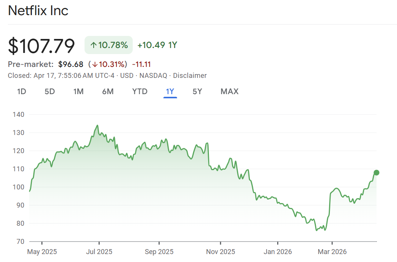The height and width of the screenshot is (262, 397).
Task: Click the pre-market price $96.68
Action: click(x=71, y=64)
